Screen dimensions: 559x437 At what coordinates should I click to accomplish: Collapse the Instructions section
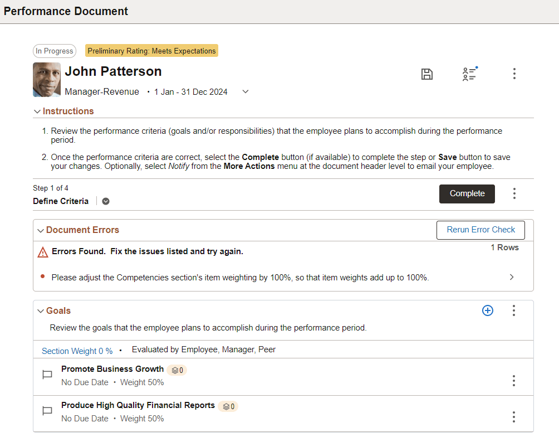tap(37, 111)
